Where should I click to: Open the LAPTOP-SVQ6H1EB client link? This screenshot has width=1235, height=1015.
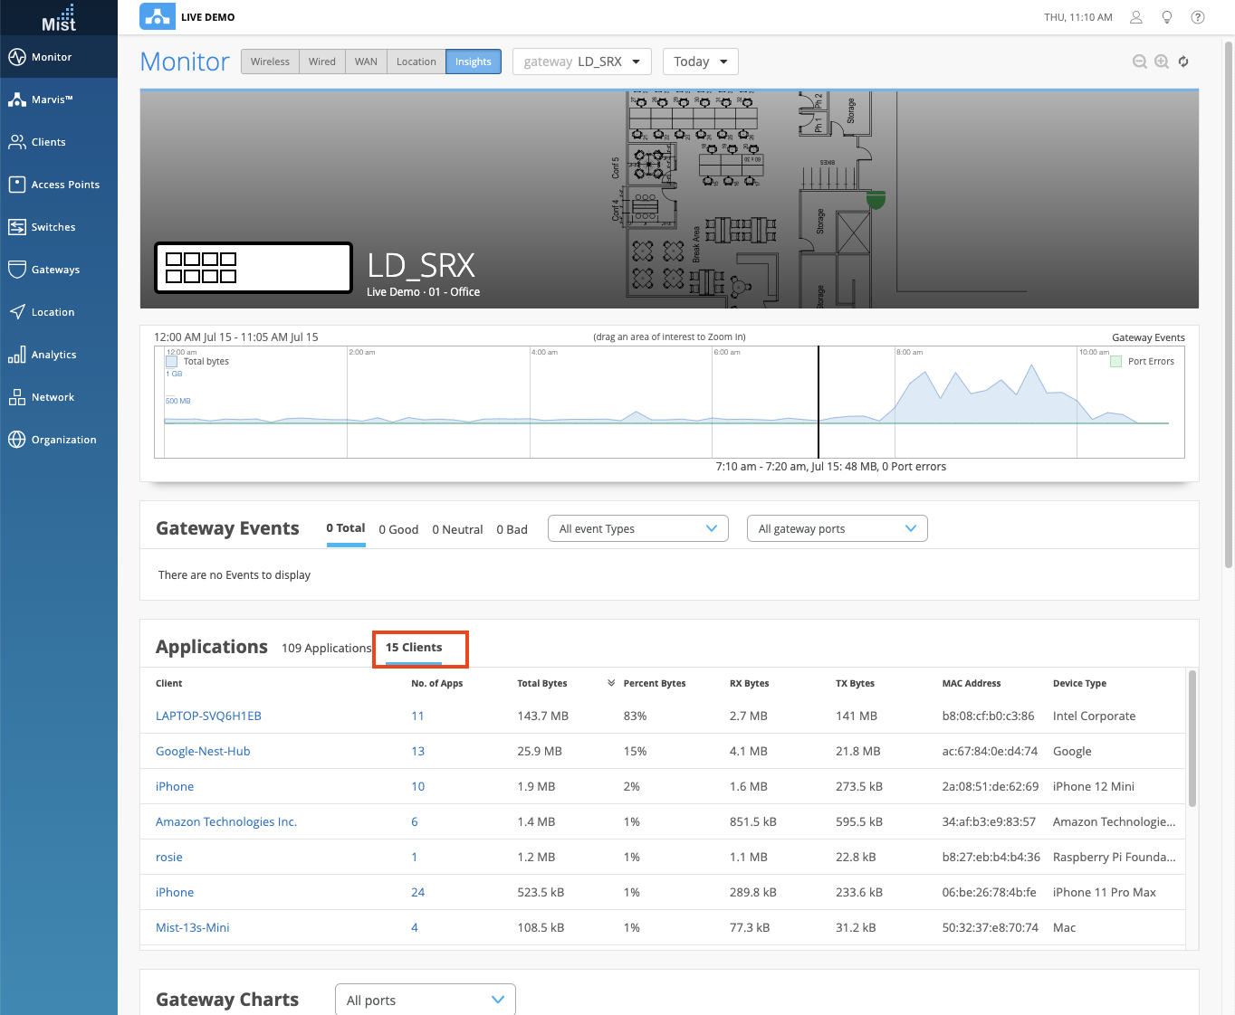pos(208,716)
